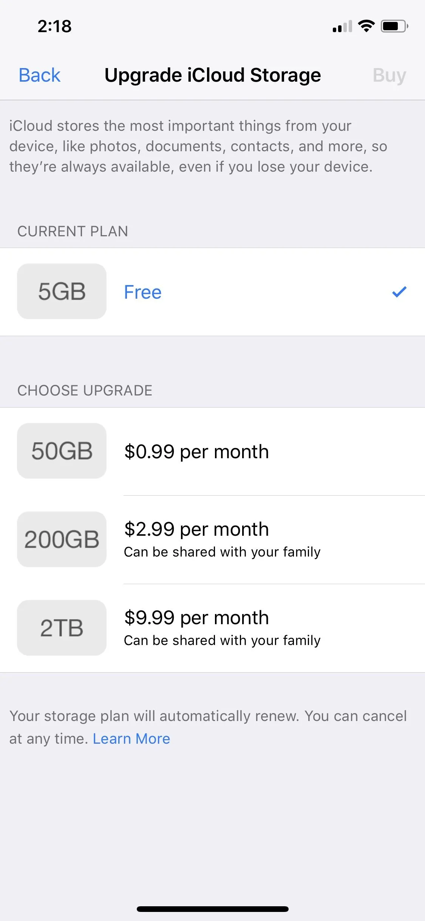Go Back from Upgrade iCloud Storage

[x=40, y=75]
